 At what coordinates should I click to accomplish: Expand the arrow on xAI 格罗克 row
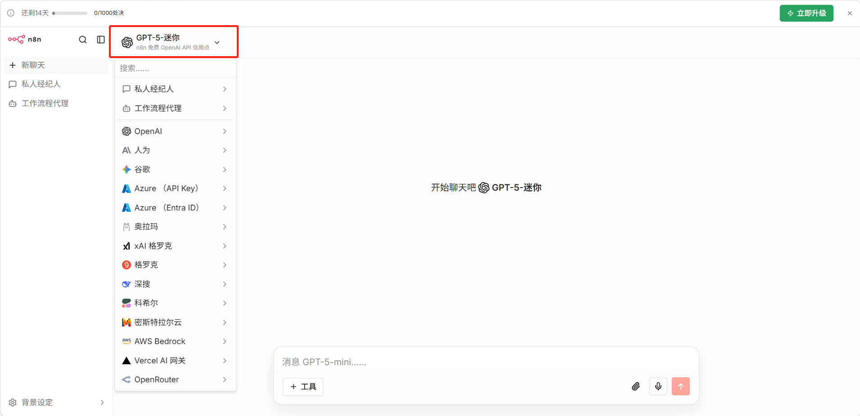[225, 246]
